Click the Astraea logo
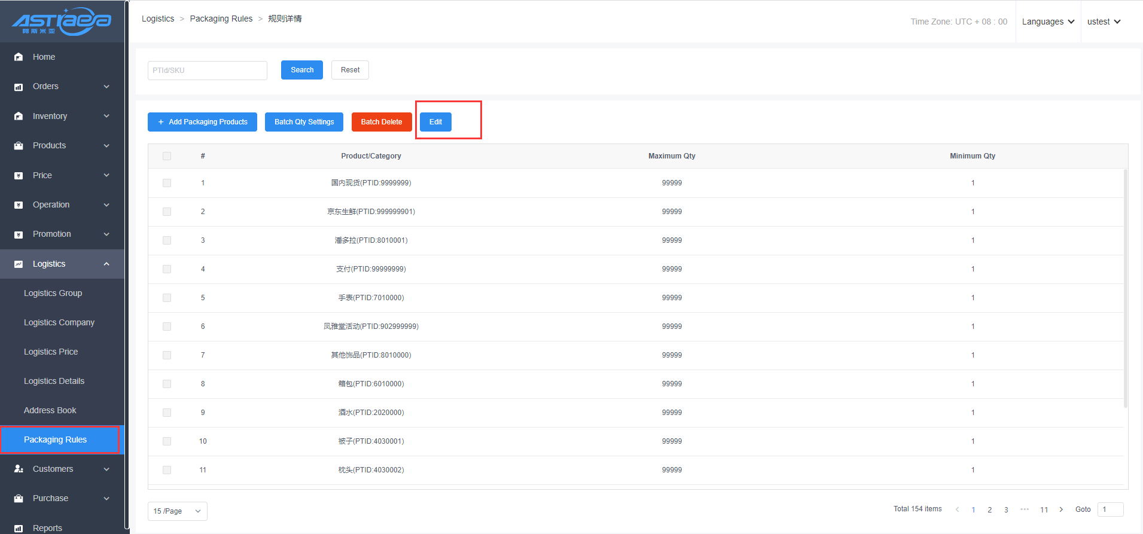Screen dimensions: 1143x534 [62, 22]
